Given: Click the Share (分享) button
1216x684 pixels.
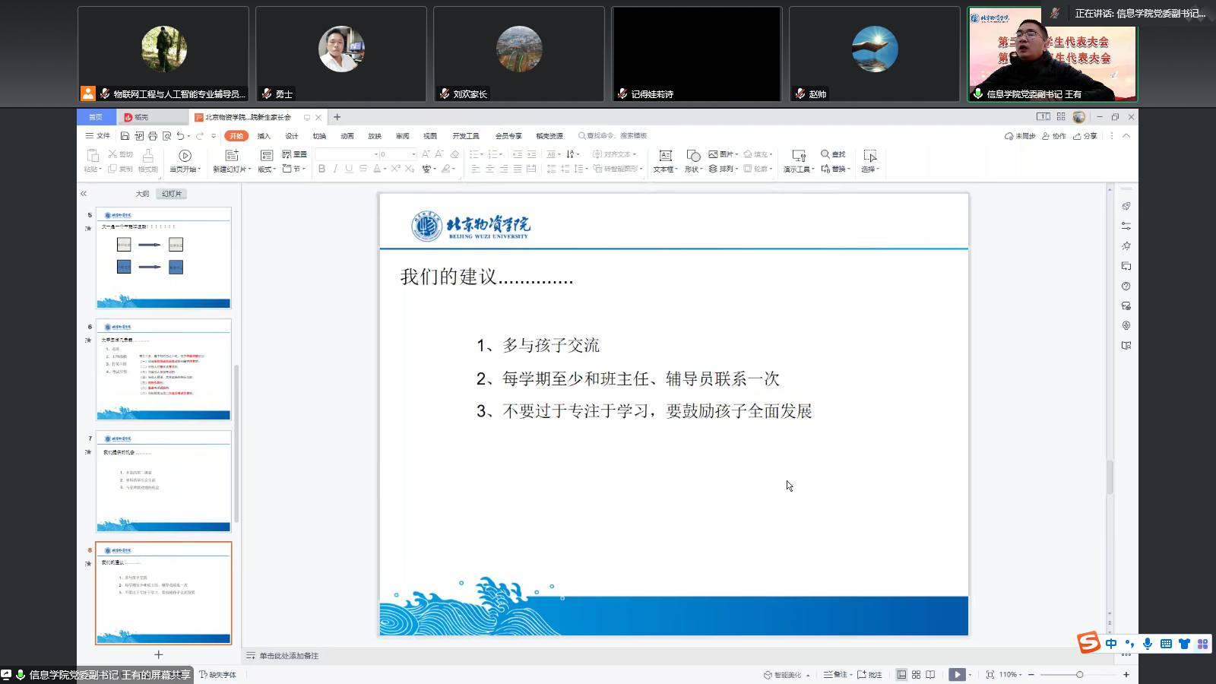Looking at the screenshot, I should (x=1085, y=136).
